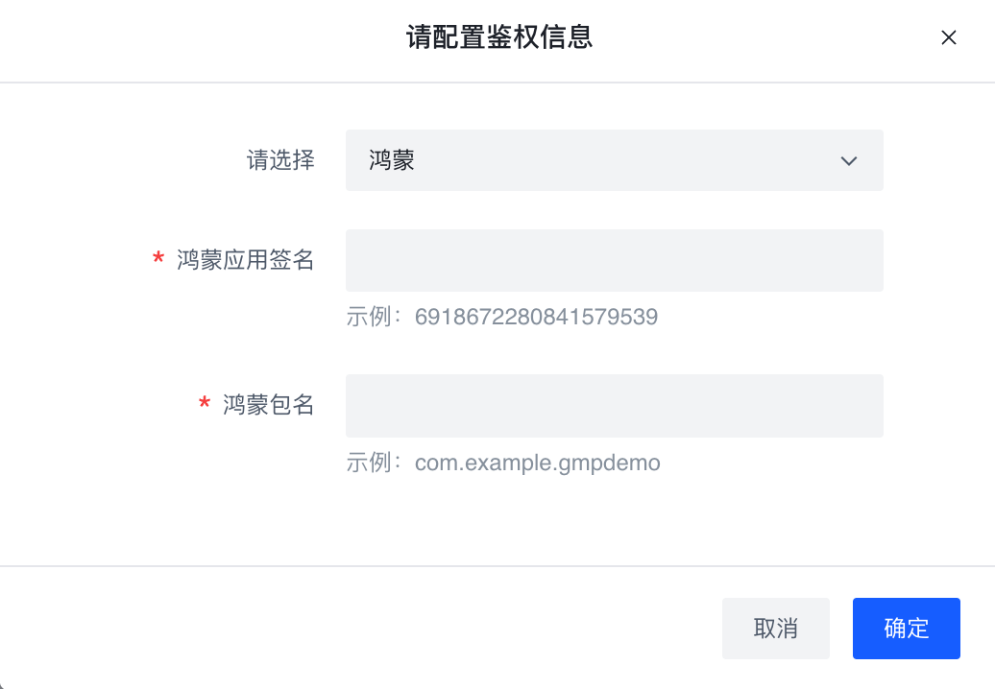
Task: Click the 鸿蒙应用签名 field label
Action: [246, 260]
